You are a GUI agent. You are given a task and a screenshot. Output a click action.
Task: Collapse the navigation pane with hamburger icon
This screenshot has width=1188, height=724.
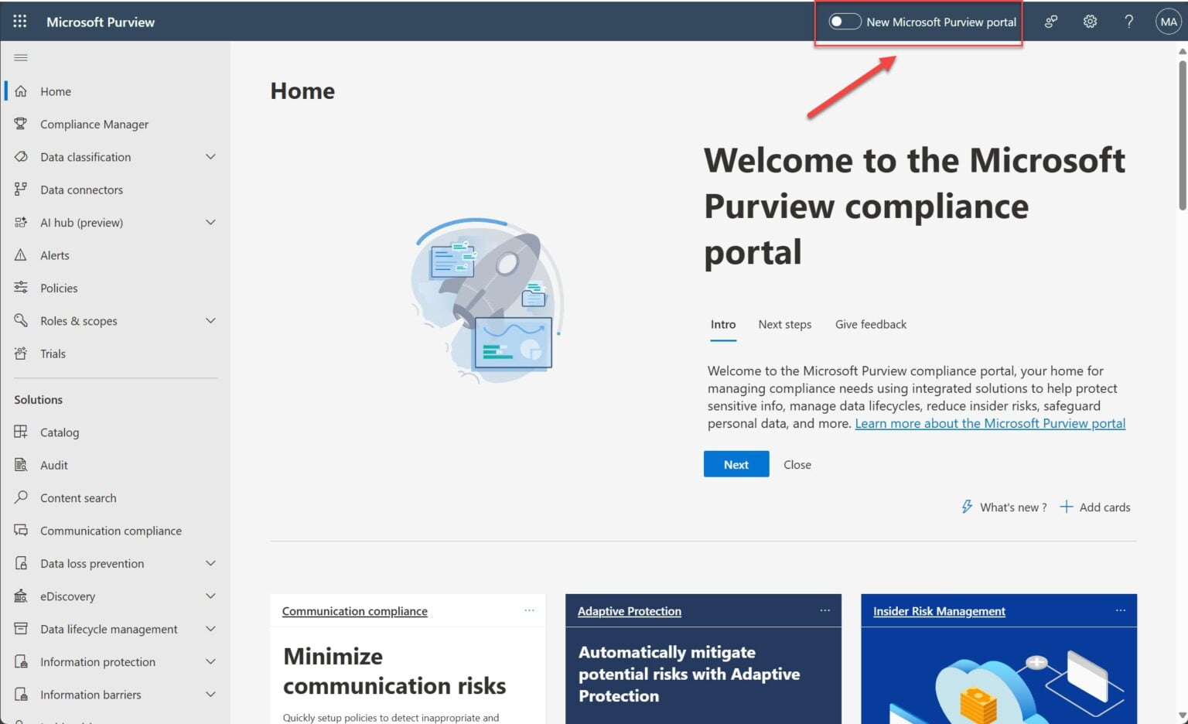click(21, 57)
